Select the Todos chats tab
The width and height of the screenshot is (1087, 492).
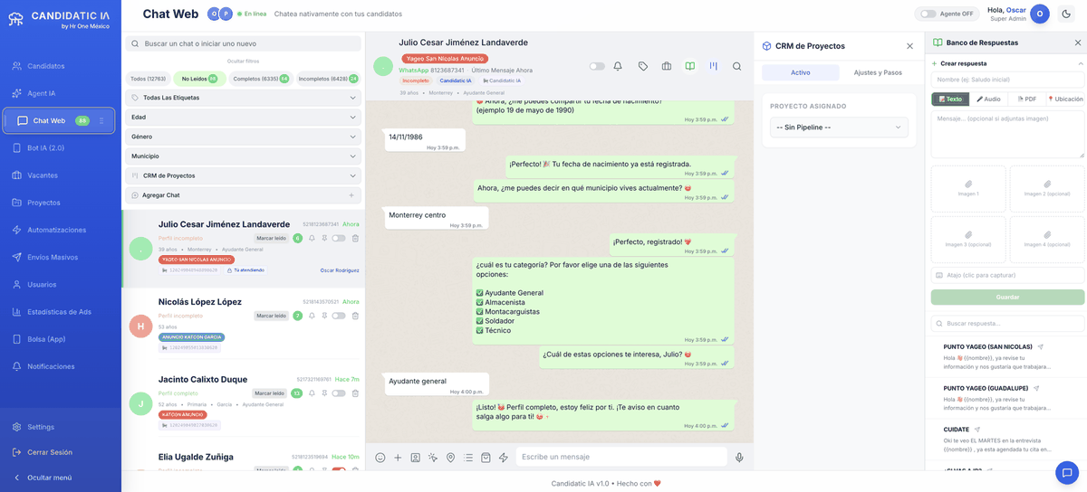[x=149, y=79]
